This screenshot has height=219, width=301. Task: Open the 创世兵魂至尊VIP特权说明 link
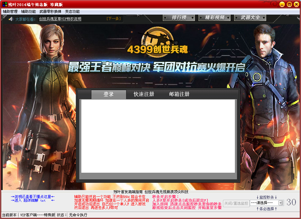pyautogui.click(x=60, y=19)
